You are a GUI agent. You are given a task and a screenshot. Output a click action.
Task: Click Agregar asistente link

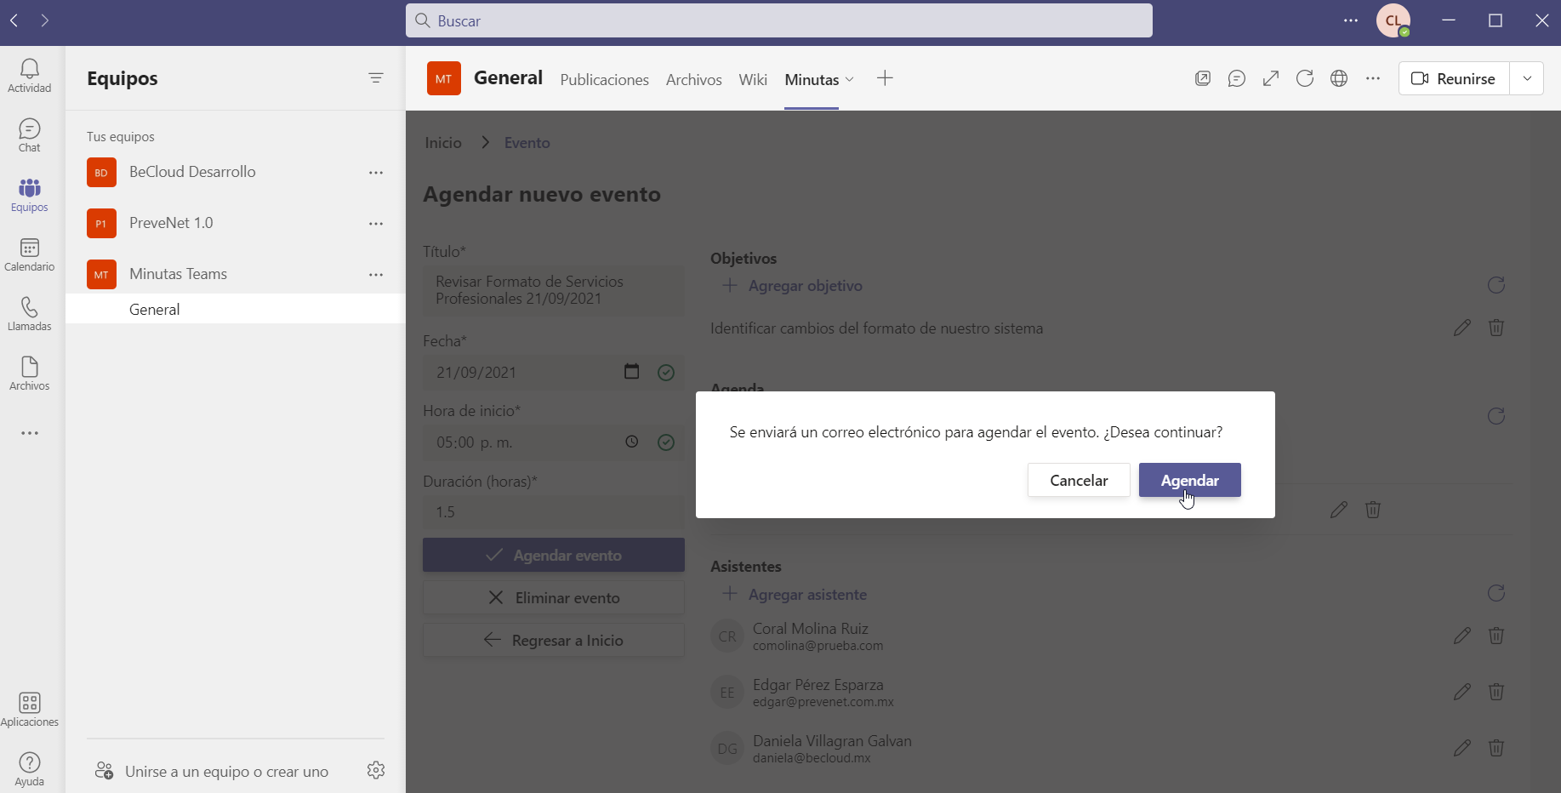point(795,594)
